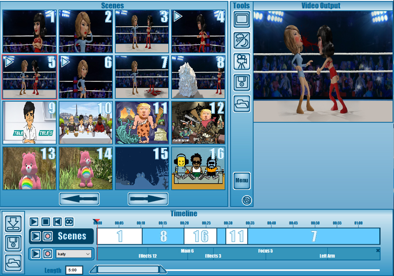Image resolution: width=394 pixels, height=276 pixels.
Task: Open the camera tool
Action: (242, 62)
